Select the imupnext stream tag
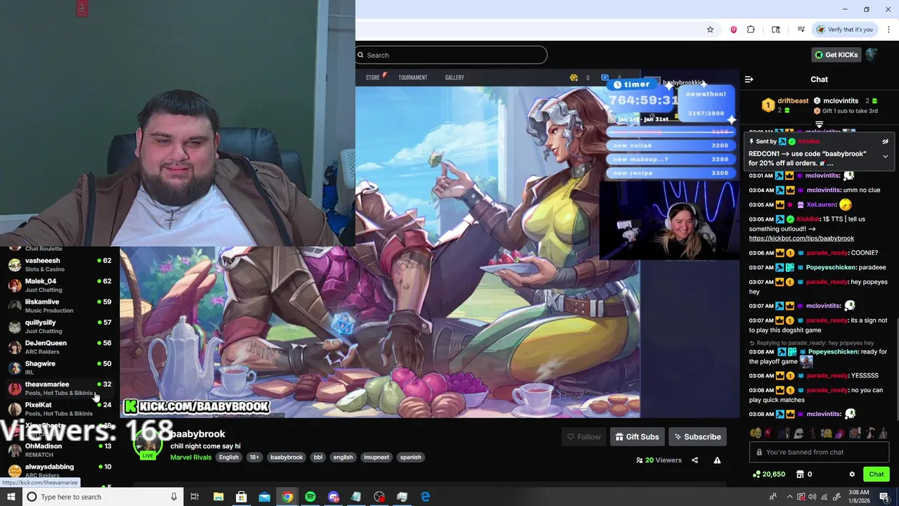 (x=376, y=457)
